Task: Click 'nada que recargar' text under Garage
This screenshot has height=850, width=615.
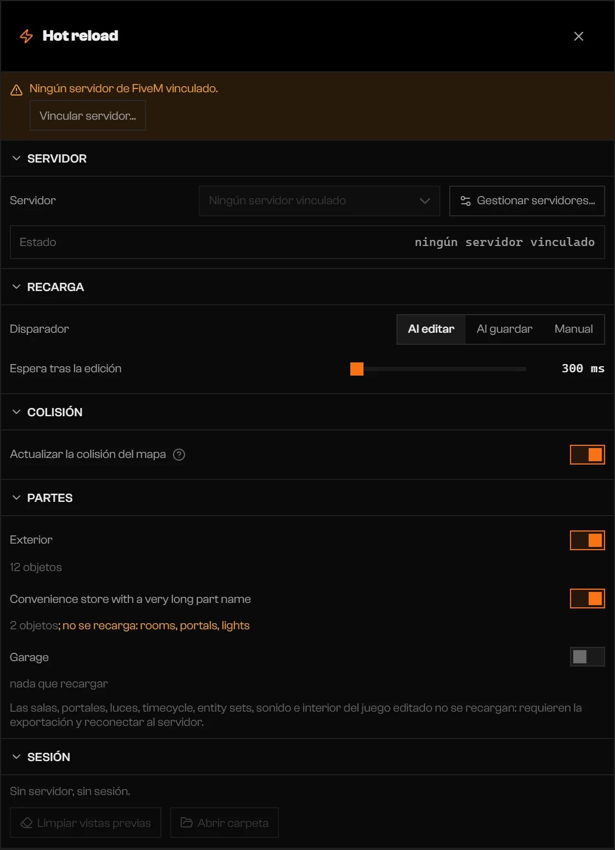Action: [59, 684]
